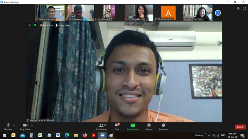Start Share Screen
Viewport: 248px width, 139px height.
pos(133,127)
